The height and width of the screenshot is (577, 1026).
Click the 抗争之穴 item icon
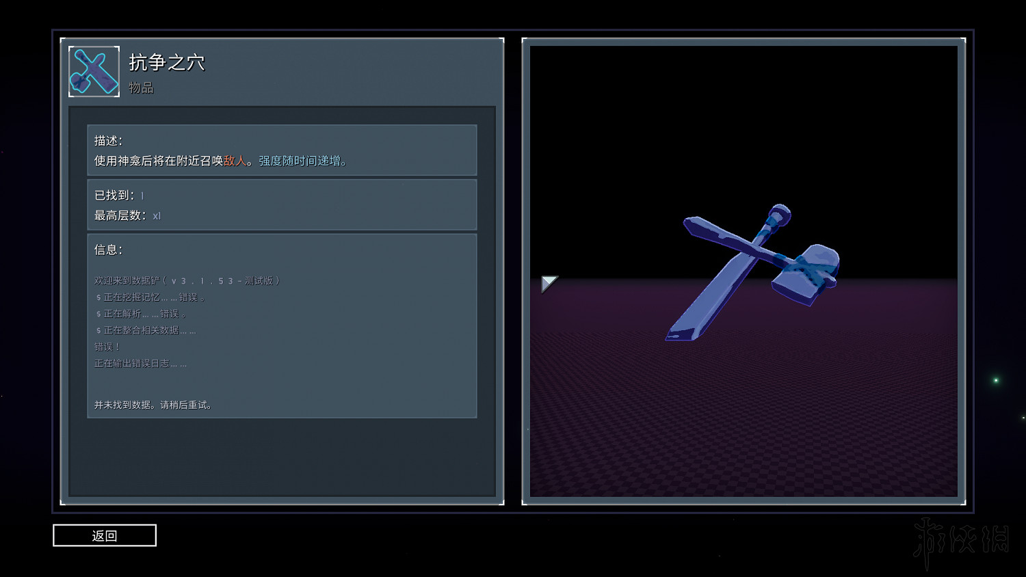[94, 72]
